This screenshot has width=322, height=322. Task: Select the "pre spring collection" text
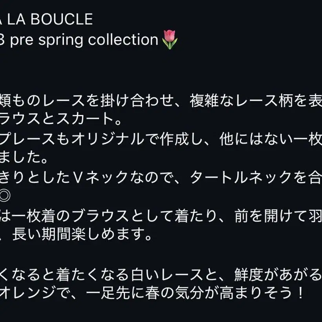[x=84, y=40]
